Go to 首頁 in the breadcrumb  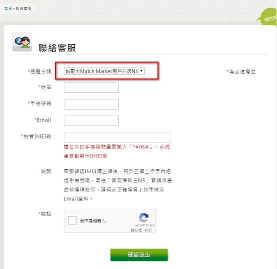pos(8,8)
